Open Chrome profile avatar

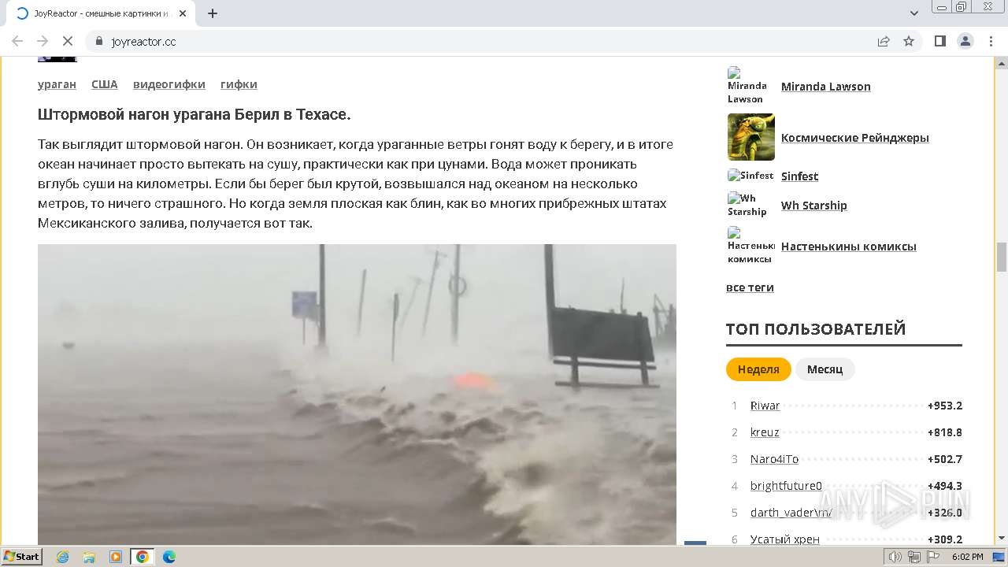coord(965,42)
